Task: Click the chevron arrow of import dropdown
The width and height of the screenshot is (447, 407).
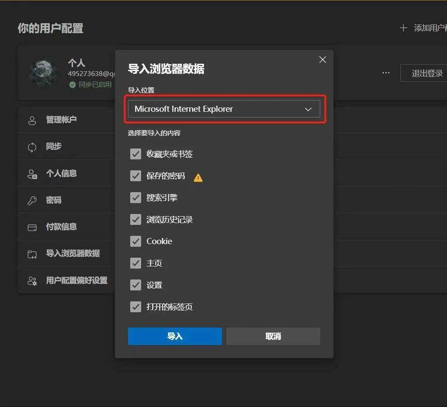Action: click(308, 109)
